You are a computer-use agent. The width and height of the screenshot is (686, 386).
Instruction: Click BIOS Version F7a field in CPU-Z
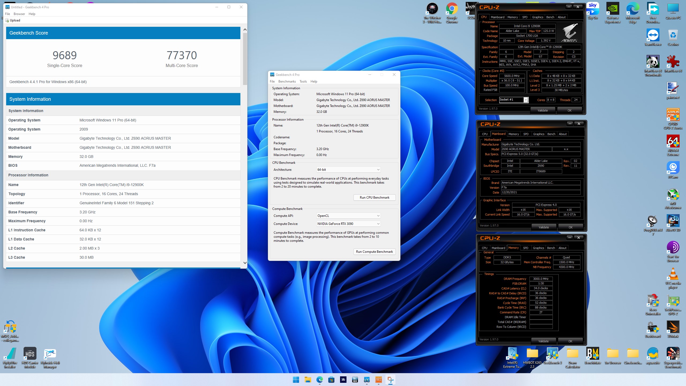point(540,188)
